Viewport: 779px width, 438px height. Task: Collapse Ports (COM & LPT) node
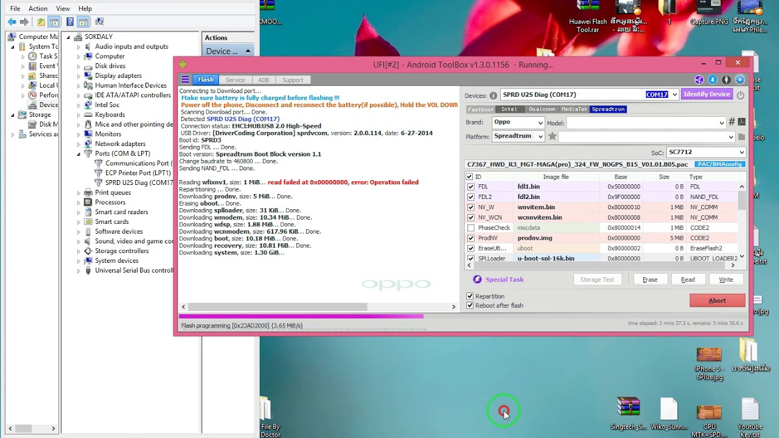[x=79, y=154]
